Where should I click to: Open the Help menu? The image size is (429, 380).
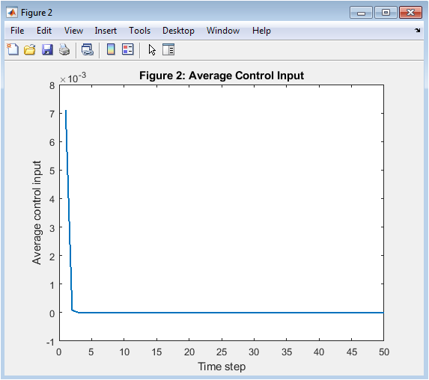pyautogui.click(x=261, y=31)
